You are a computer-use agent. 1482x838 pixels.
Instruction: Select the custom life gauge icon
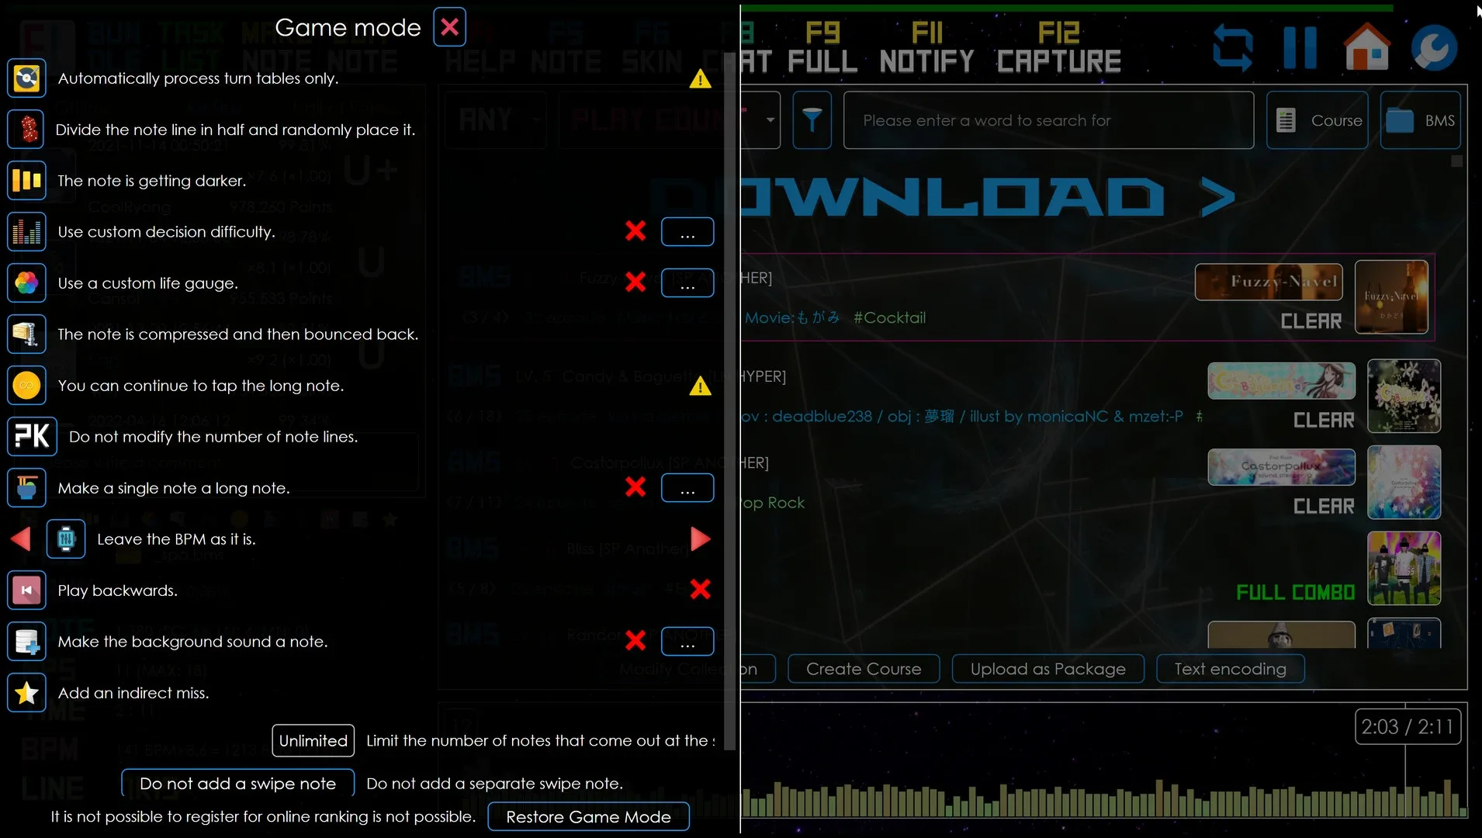pos(26,283)
